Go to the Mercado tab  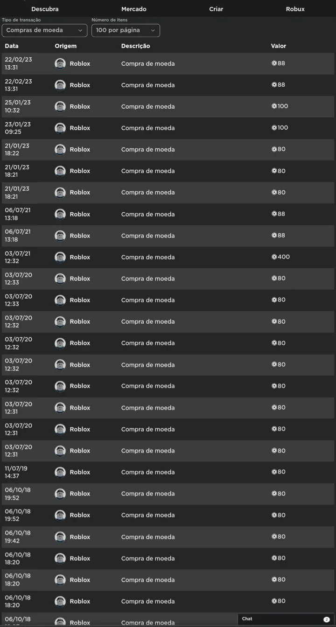[x=133, y=9]
